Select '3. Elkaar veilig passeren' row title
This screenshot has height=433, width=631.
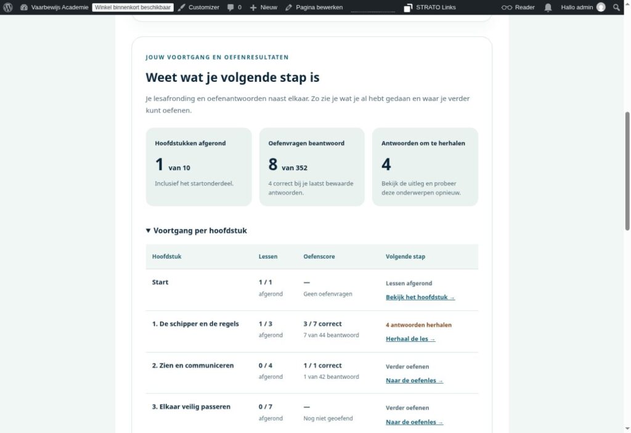pos(191,407)
